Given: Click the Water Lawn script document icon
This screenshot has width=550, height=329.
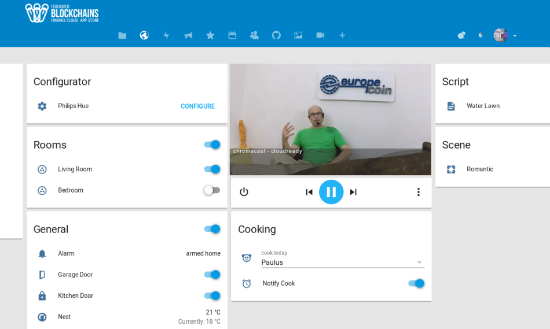Looking at the screenshot, I should pos(451,106).
